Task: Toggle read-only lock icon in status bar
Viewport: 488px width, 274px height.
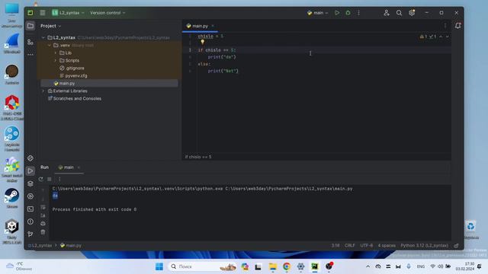Action: (x=456, y=245)
